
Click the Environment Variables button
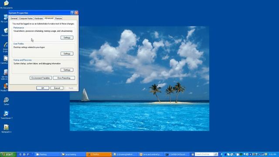[41, 78]
